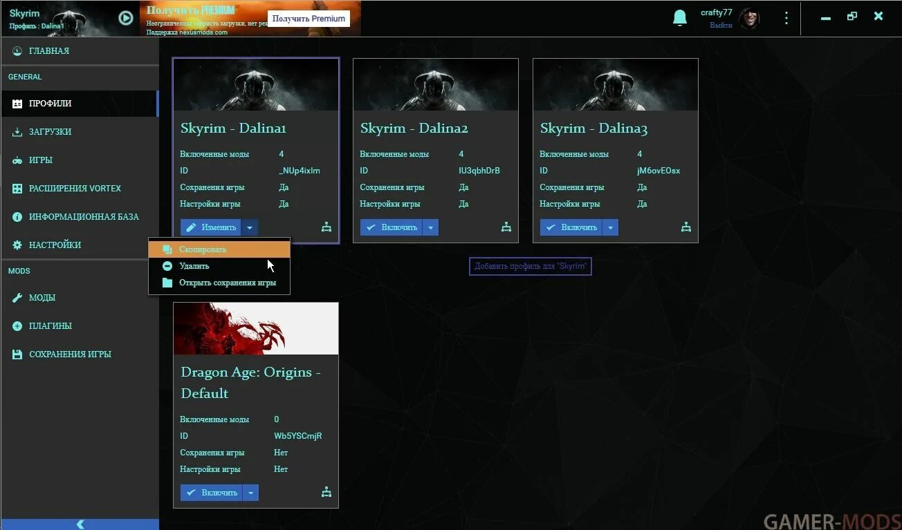The height and width of the screenshot is (530, 902).
Task: Choose Скопировать in the context menu
Action: [219, 249]
